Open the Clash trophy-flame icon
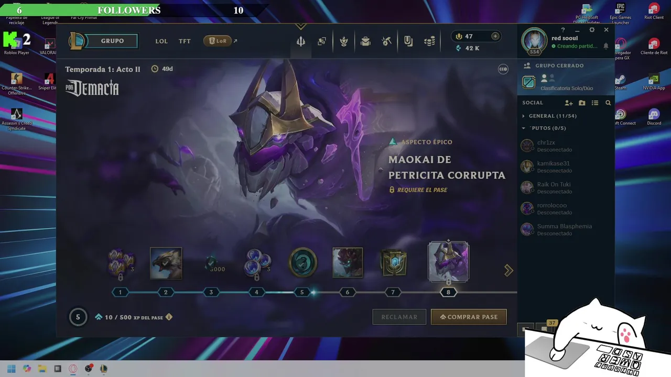Image resolution: width=671 pixels, height=377 pixels. pos(344,41)
